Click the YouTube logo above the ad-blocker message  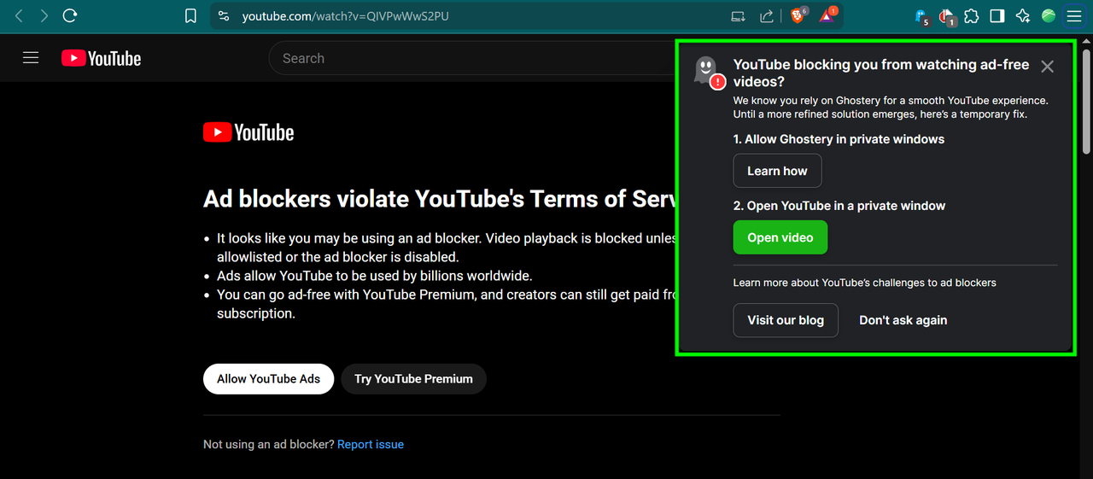[x=248, y=132]
